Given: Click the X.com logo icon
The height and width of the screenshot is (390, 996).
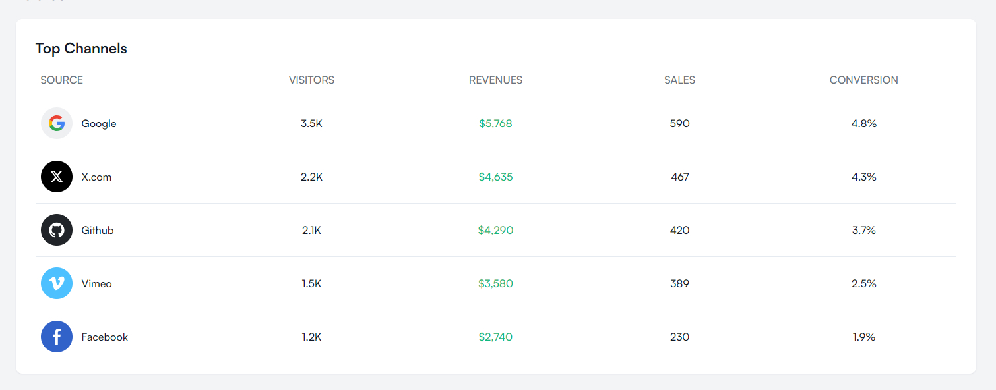Looking at the screenshot, I should pos(57,177).
